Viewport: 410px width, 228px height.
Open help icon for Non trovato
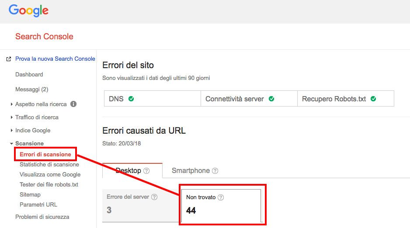(x=221, y=197)
